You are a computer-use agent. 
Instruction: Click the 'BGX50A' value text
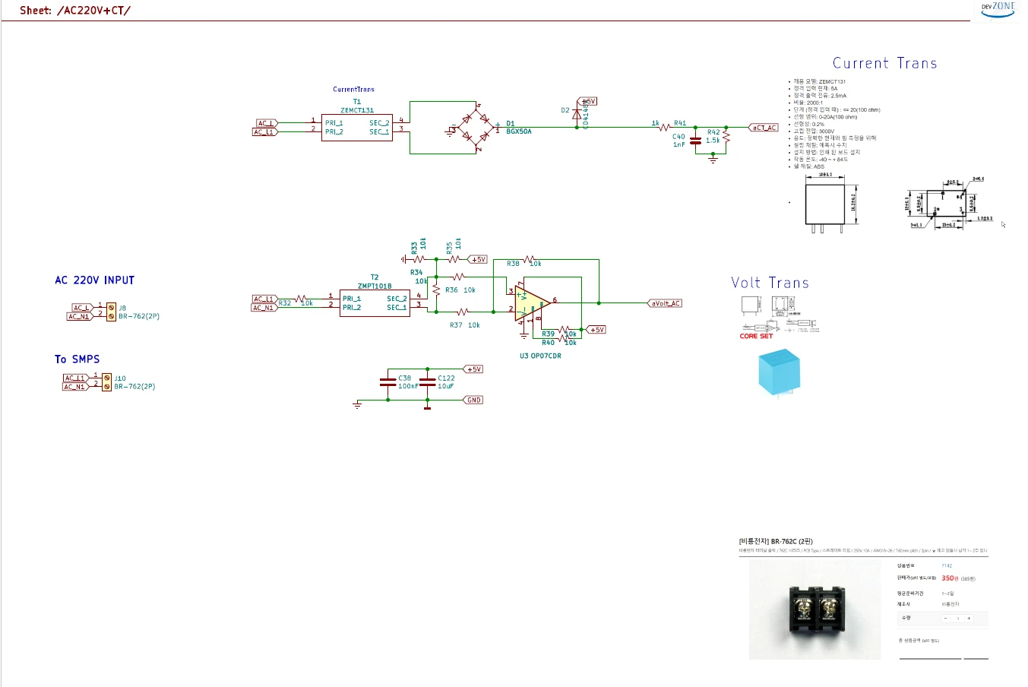pyautogui.click(x=519, y=131)
